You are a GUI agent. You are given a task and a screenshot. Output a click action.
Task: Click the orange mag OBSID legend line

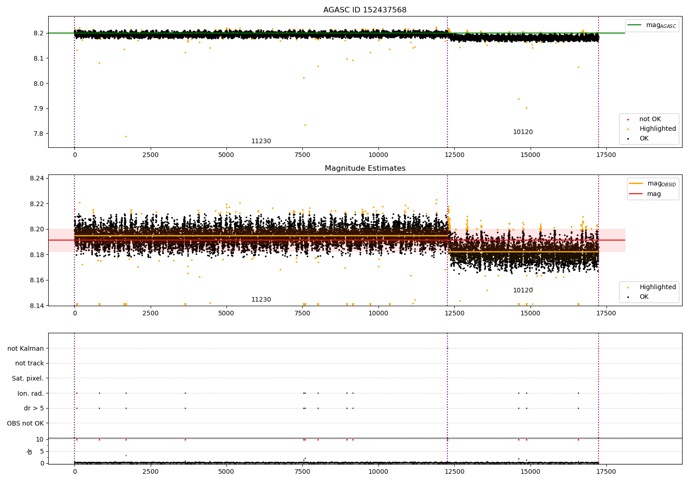(x=636, y=184)
